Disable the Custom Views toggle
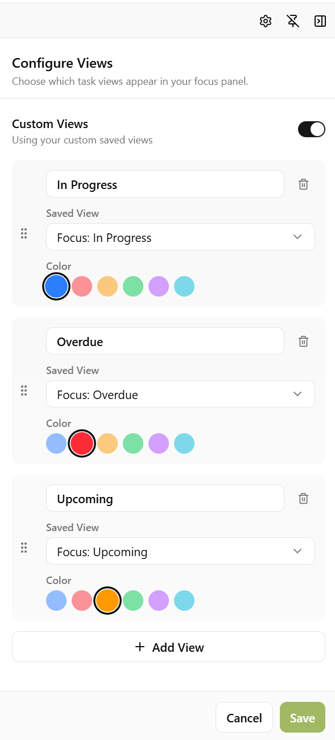 click(x=311, y=129)
